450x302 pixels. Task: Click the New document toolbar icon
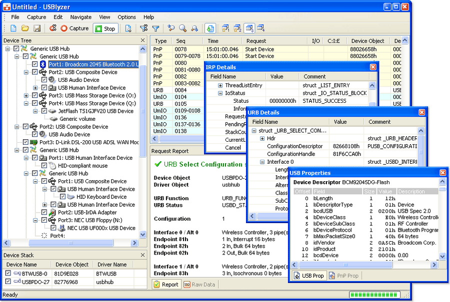(13, 28)
